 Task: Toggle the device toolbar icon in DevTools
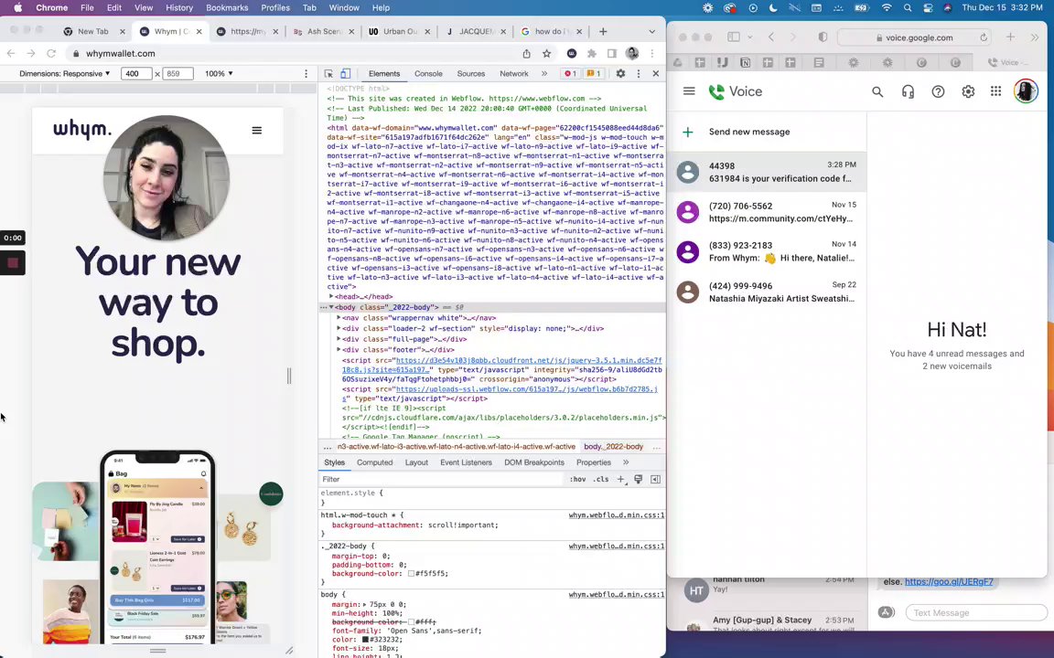pyautogui.click(x=345, y=74)
